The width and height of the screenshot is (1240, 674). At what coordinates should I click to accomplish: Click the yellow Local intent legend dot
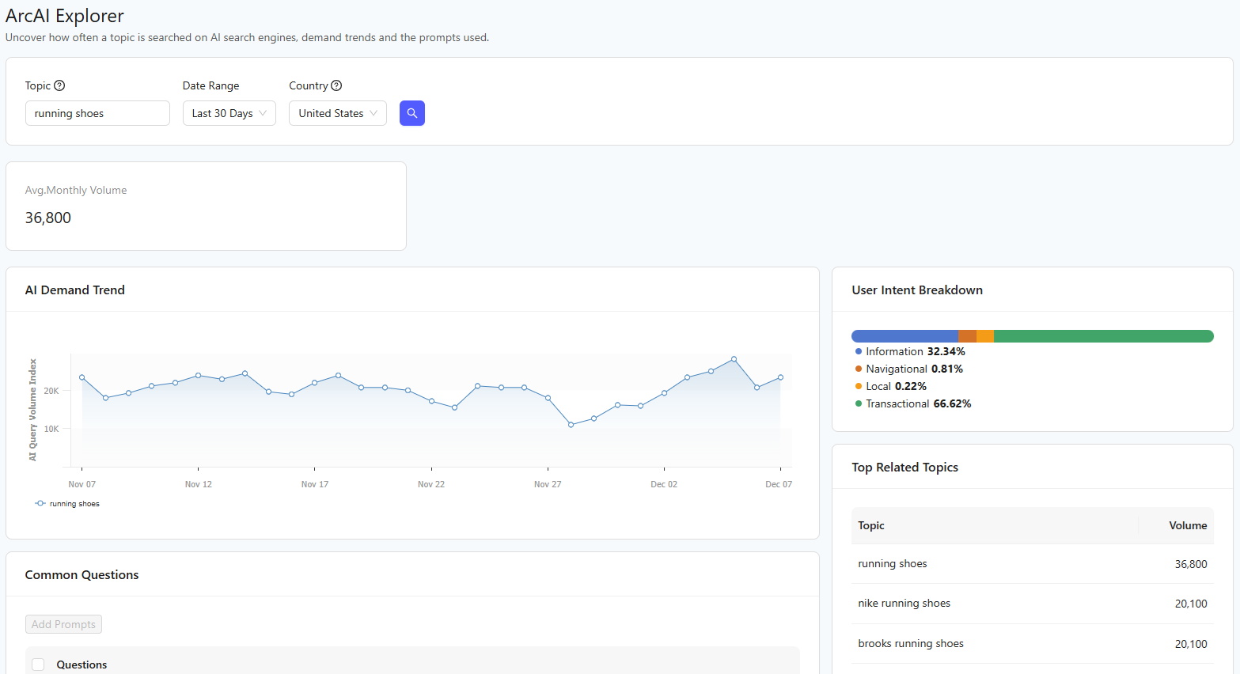click(859, 386)
